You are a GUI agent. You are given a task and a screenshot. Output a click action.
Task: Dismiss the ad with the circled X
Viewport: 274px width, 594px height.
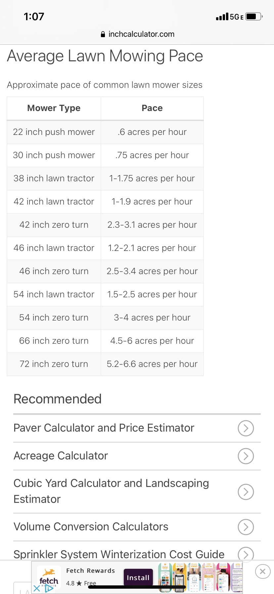(263, 571)
